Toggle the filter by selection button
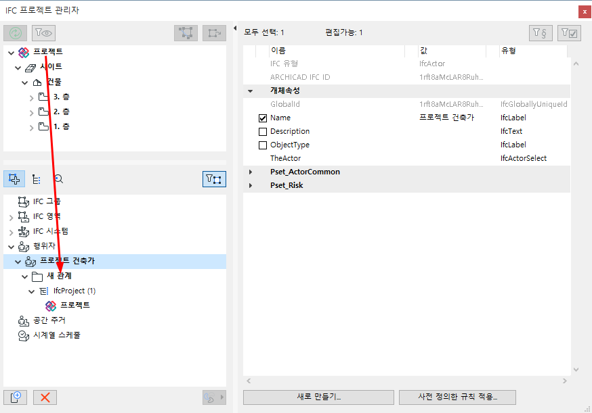Screen dimensions: 592x413 (x=214, y=179)
